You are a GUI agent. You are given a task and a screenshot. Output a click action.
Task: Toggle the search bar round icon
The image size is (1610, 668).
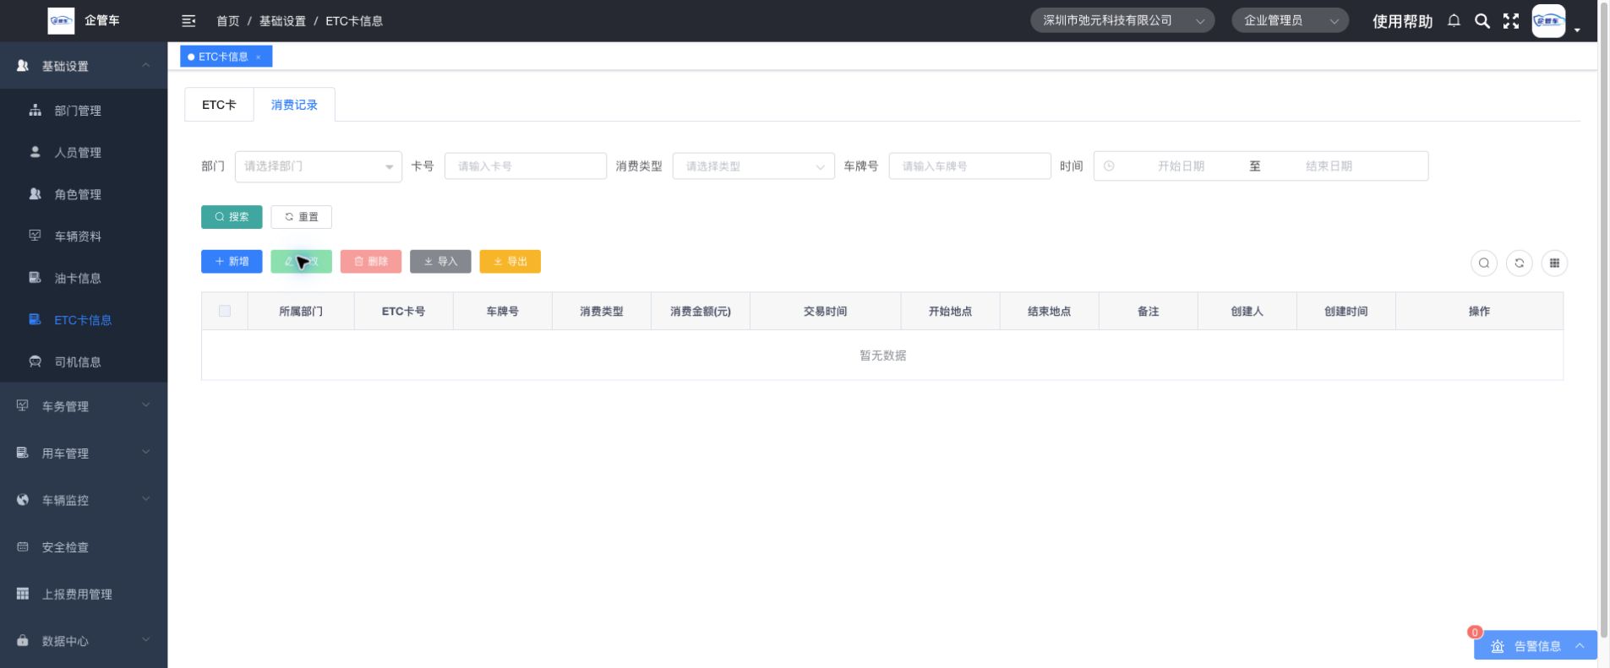[1484, 263]
